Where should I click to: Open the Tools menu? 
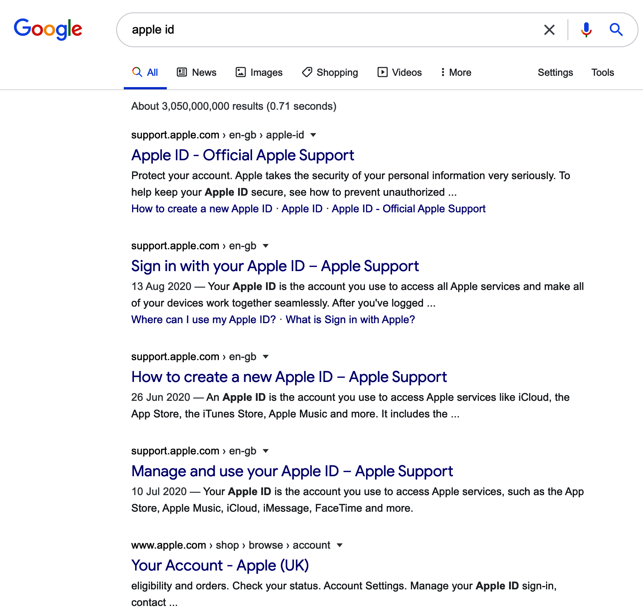pos(602,72)
